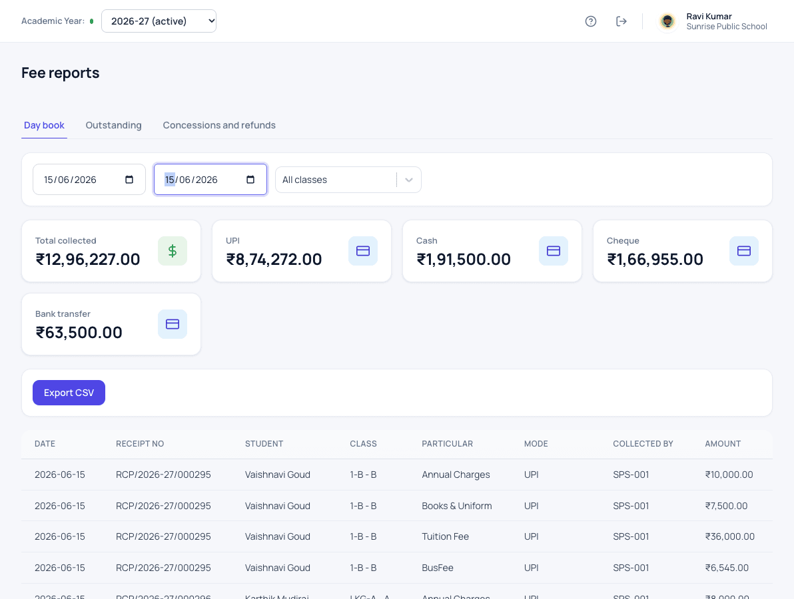Click the BusFee particular cell
This screenshot has height=599, width=794.
(438, 568)
